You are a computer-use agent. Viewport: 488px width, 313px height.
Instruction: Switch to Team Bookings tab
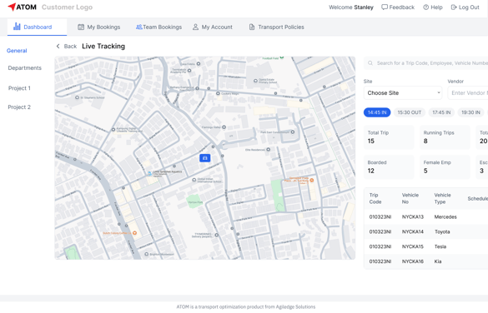158,27
